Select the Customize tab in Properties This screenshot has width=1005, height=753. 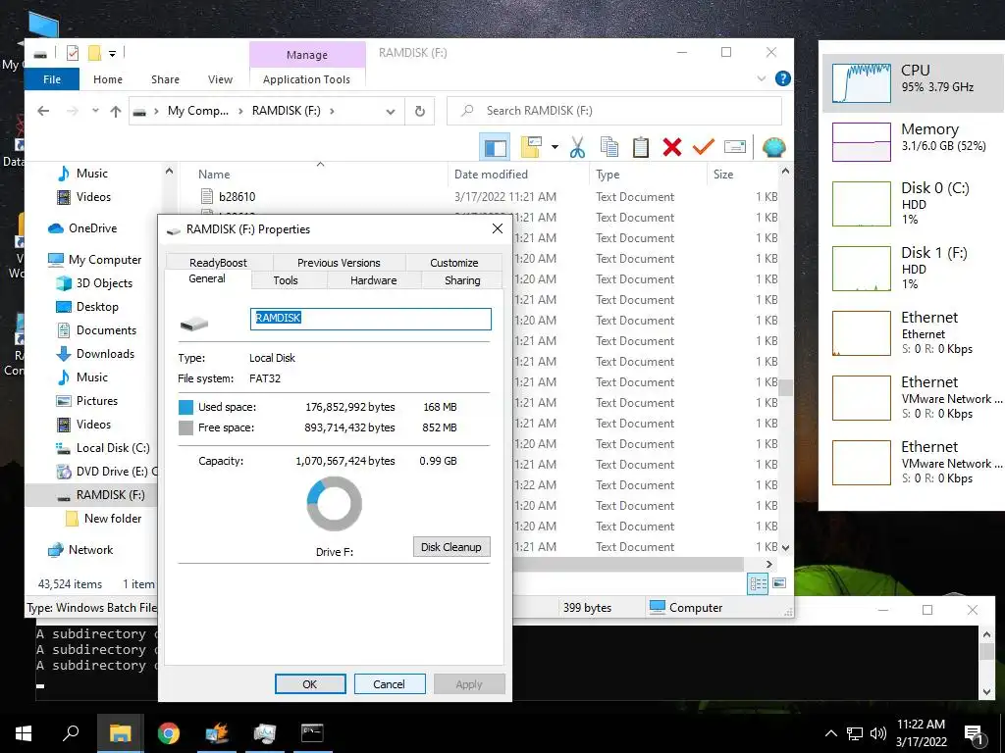(x=453, y=263)
